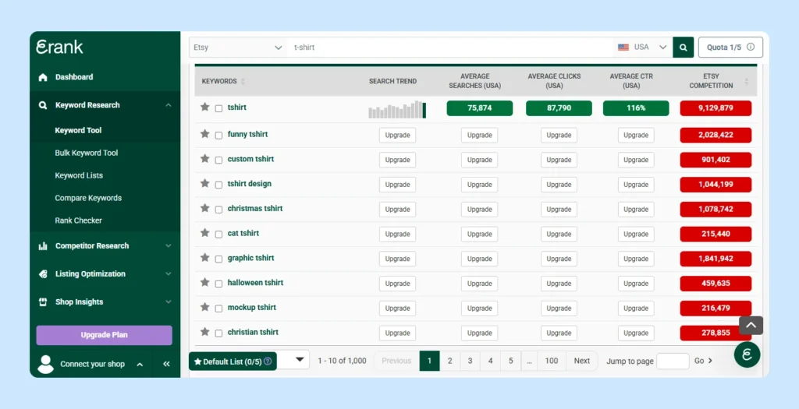The width and height of the screenshot is (799, 409).
Task: Check the cat tshirt checkbox
Action: (x=218, y=234)
